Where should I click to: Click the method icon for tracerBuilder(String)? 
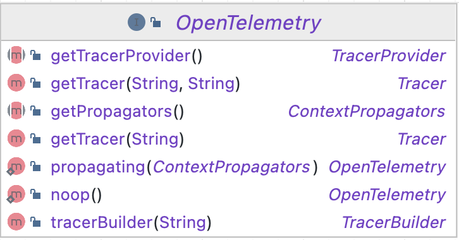click(x=16, y=222)
